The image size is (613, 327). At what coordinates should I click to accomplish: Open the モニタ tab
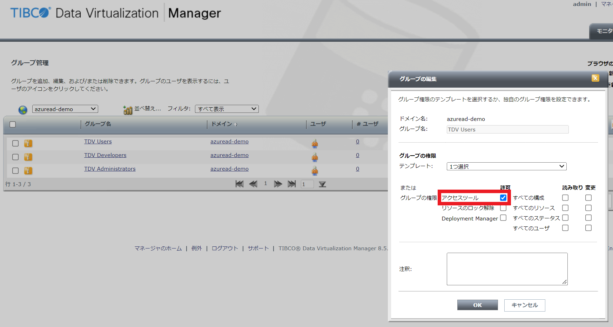(x=602, y=32)
